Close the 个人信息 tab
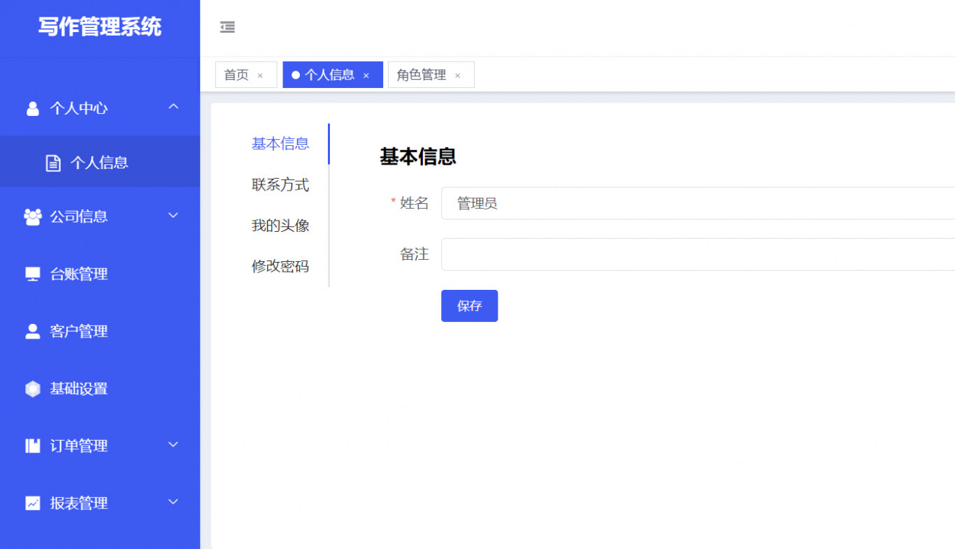The image size is (955, 549). coord(366,75)
